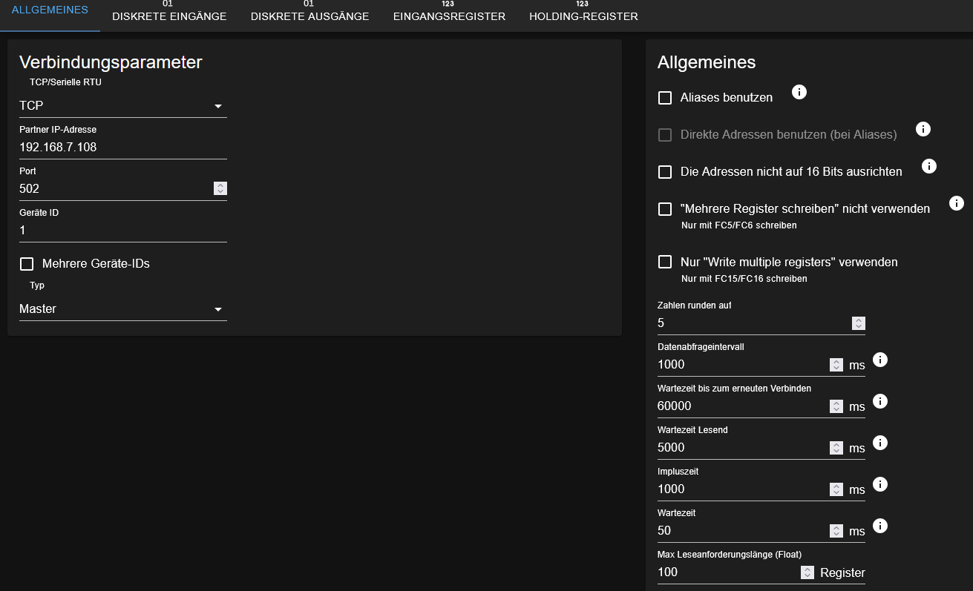Go to Eingangsregister tab
The width and height of the screenshot is (973, 591).
tap(449, 16)
